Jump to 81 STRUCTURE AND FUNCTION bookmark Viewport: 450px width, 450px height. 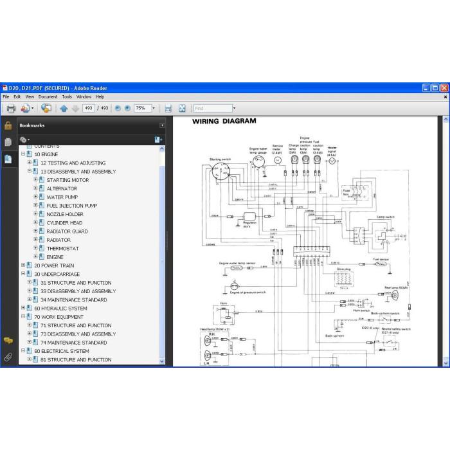(76, 359)
